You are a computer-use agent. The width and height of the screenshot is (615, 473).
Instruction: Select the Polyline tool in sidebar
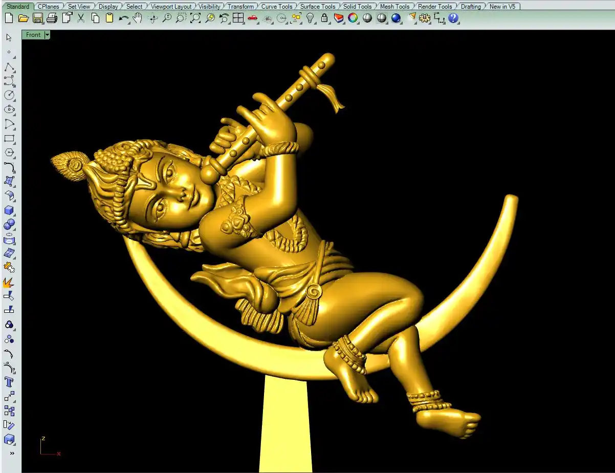(x=9, y=68)
